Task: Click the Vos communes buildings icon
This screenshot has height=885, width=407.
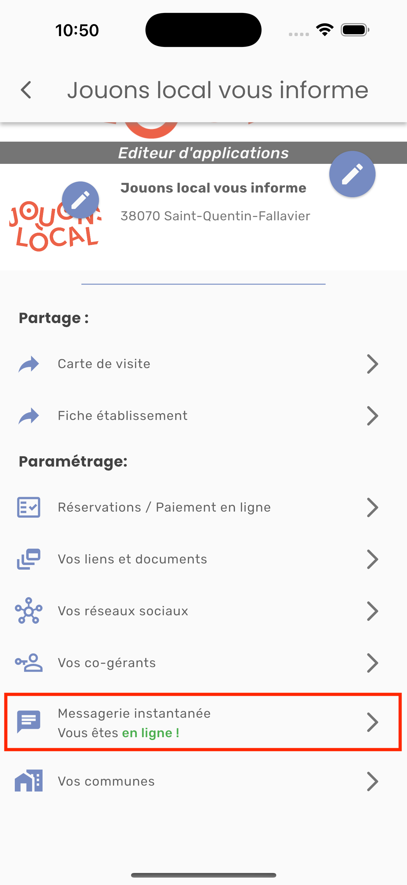Action: (29, 781)
